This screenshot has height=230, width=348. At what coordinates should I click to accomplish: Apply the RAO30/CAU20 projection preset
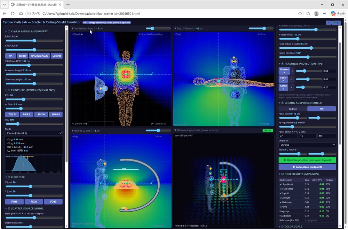[x=39, y=56]
